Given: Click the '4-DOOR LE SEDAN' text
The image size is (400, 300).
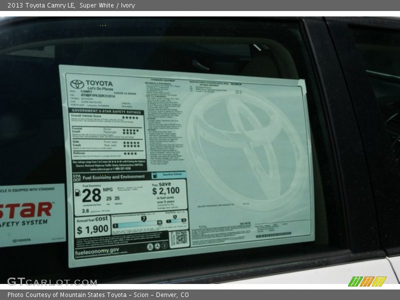Looking at the screenshot, I should 125,93.
